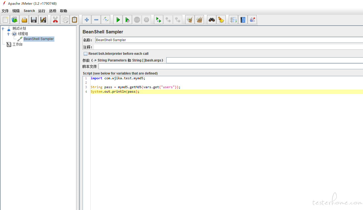Click the last toolbar icon after Help
363x210 pixels.
252,20
